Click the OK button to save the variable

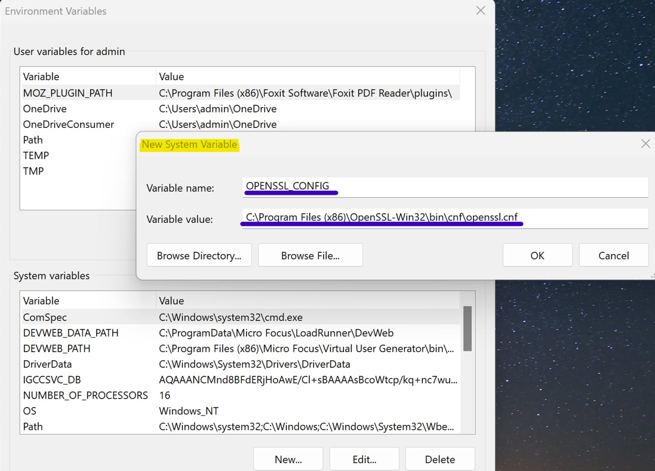537,255
